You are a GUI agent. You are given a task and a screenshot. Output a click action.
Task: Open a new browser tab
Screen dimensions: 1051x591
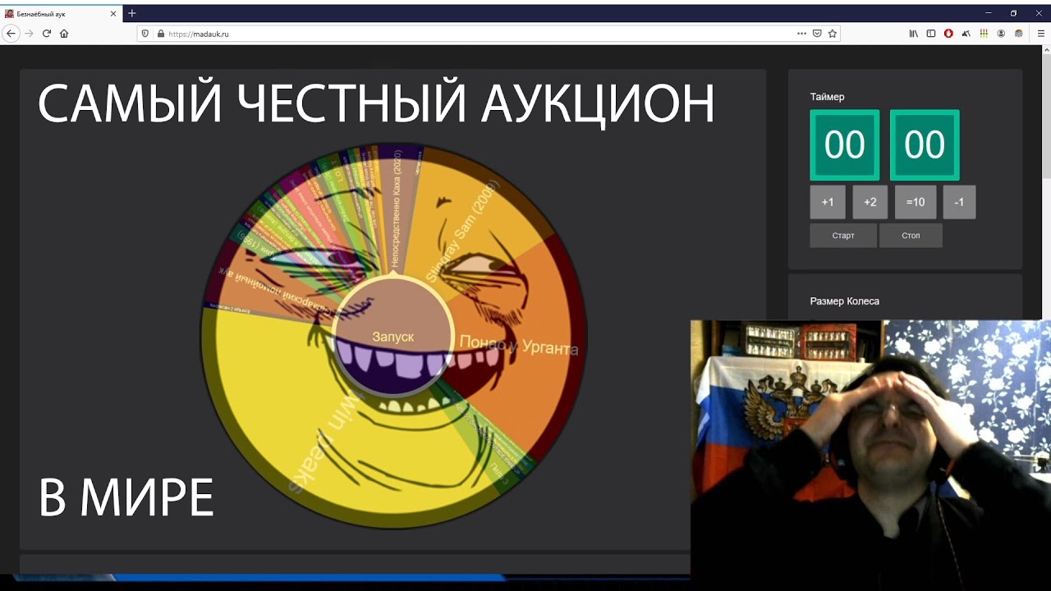coord(131,13)
